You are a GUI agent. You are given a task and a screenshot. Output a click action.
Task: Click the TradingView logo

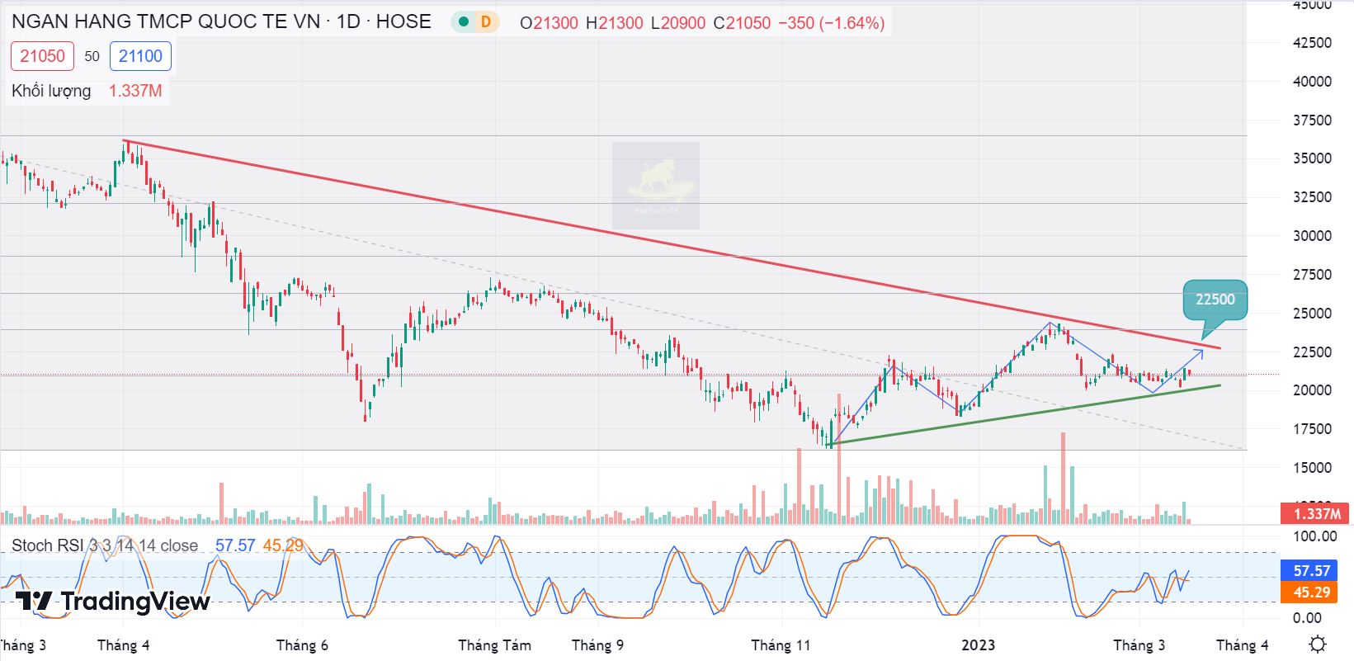[113, 602]
